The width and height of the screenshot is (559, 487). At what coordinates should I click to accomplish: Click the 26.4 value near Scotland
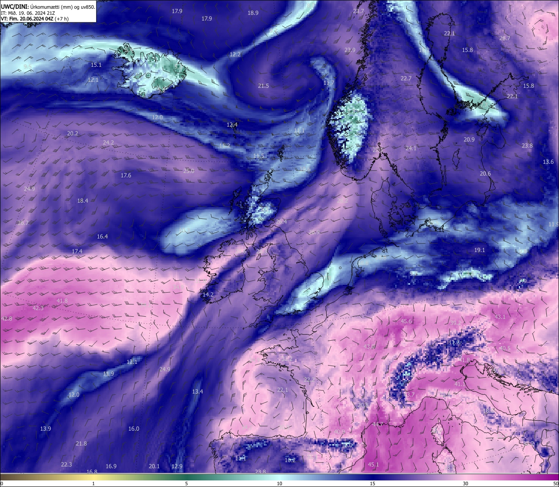[x=281, y=222]
